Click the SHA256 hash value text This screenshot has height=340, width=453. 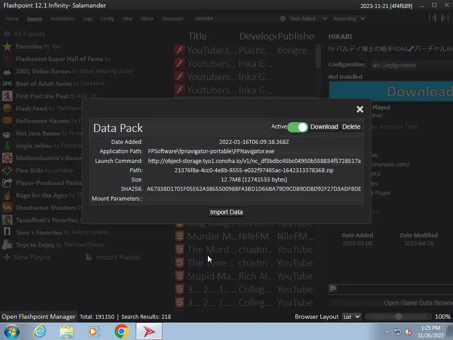point(254,189)
